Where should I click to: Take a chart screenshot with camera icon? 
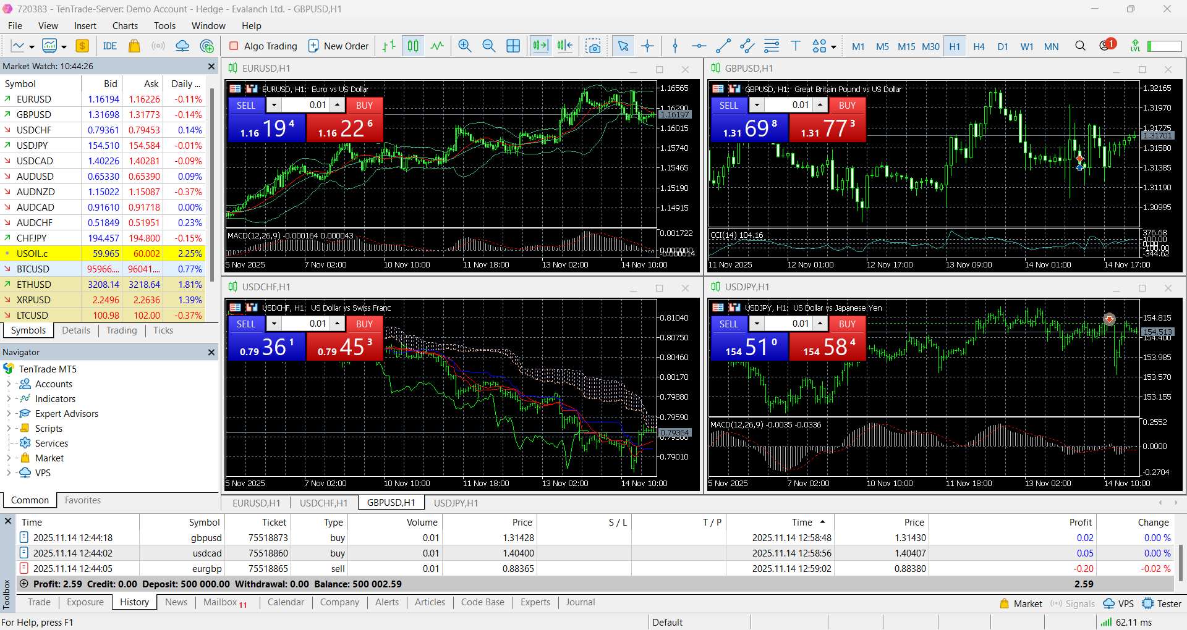pyautogui.click(x=593, y=46)
